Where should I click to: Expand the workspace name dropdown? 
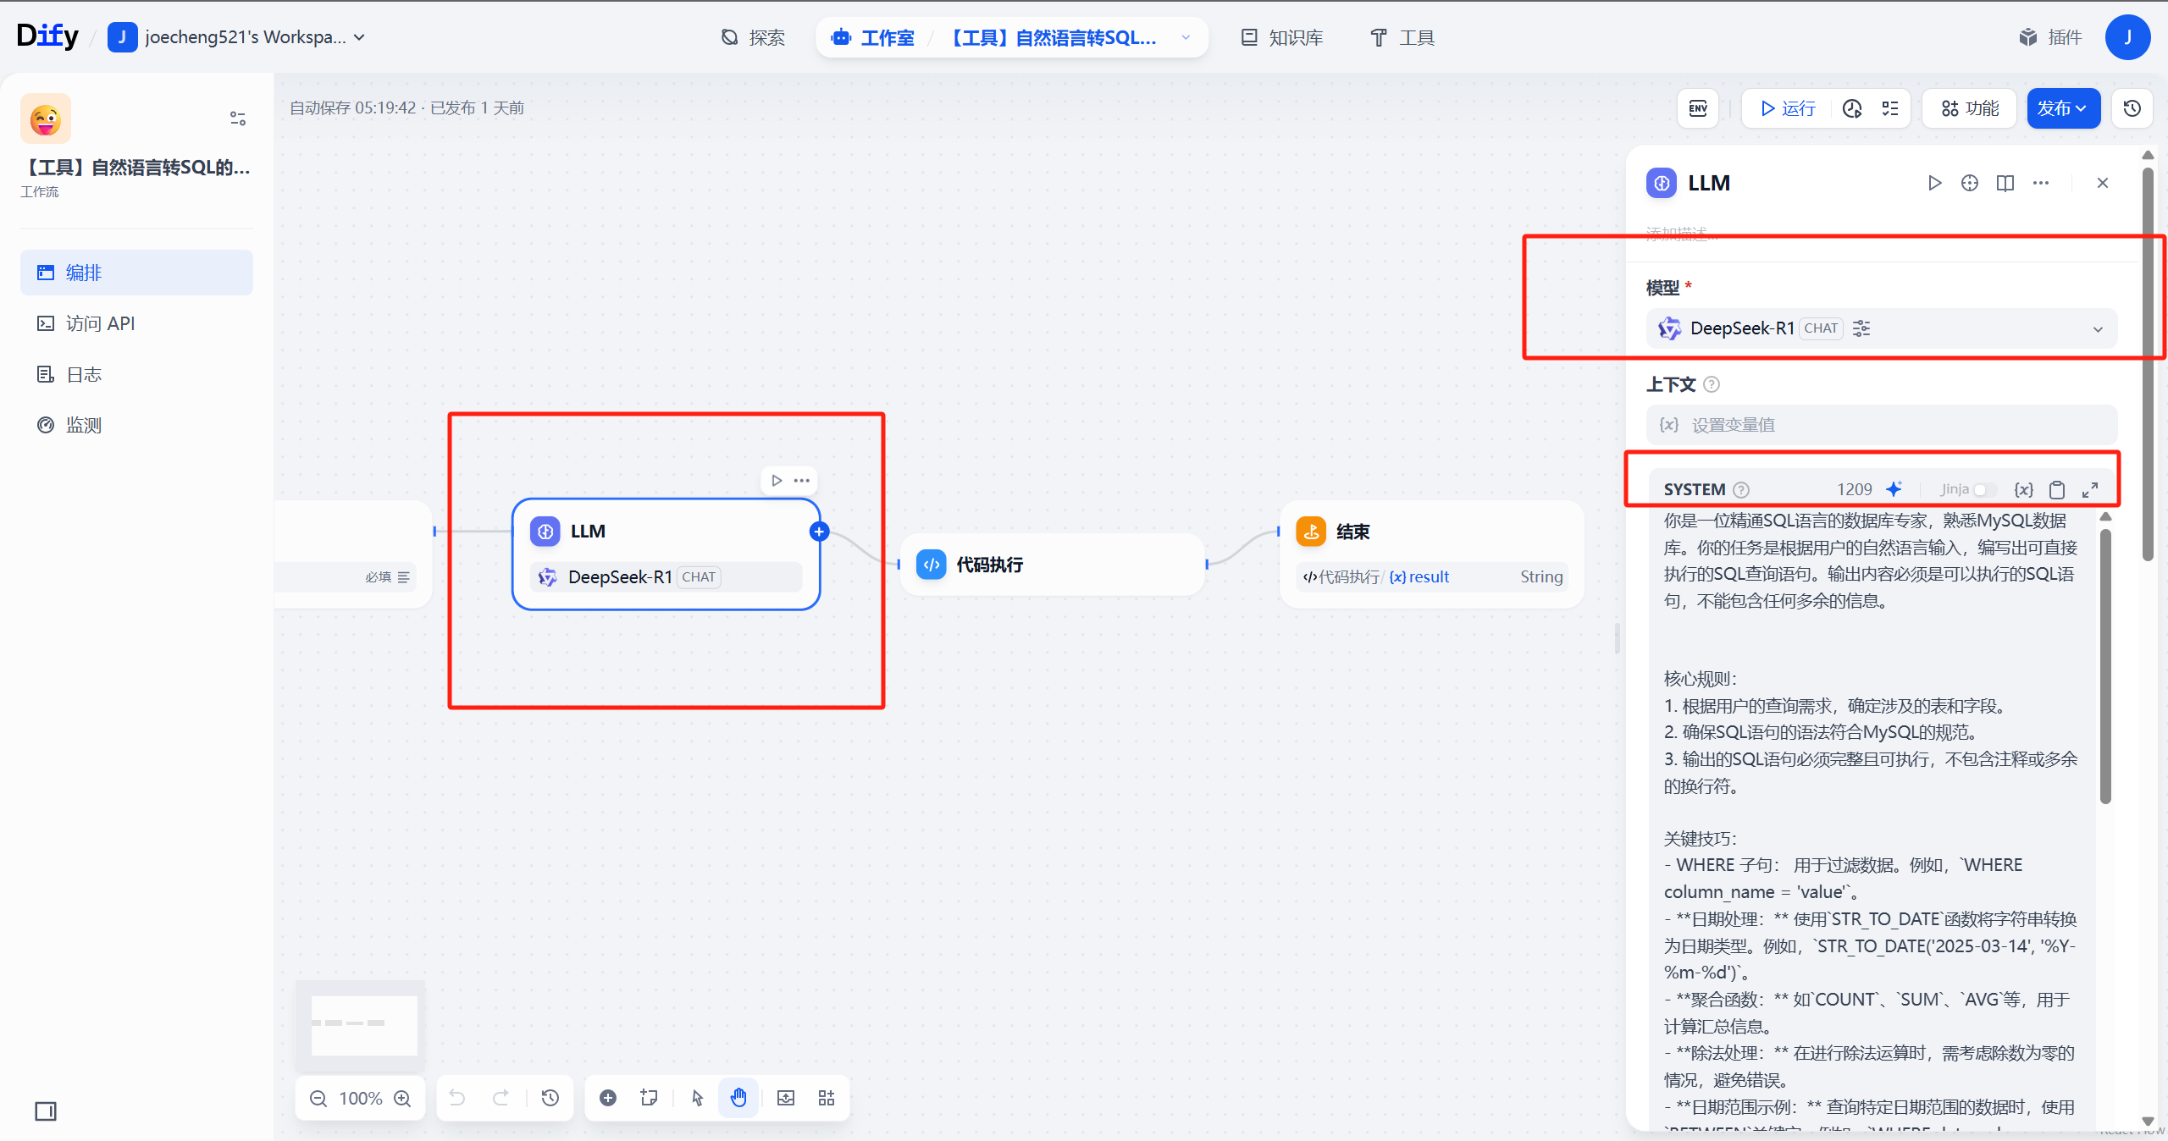click(x=246, y=37)
